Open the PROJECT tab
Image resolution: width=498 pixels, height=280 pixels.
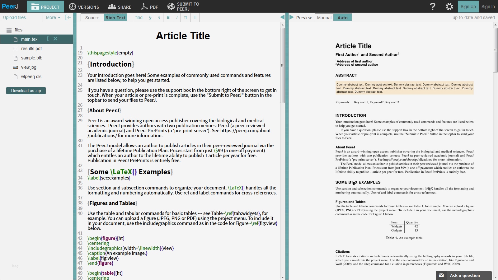(x=45, y=7)
